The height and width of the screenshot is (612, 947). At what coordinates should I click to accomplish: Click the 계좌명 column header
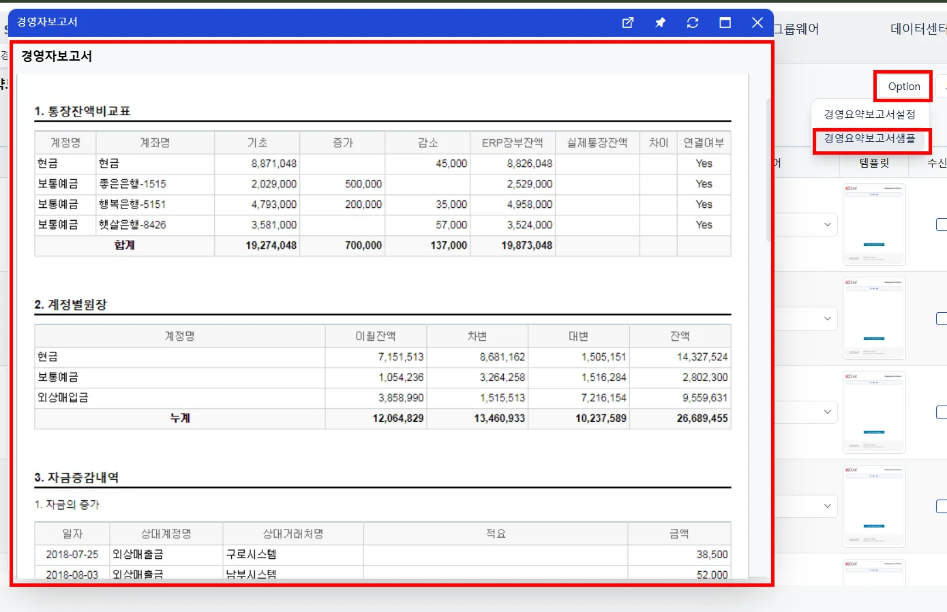pos(155,142)
